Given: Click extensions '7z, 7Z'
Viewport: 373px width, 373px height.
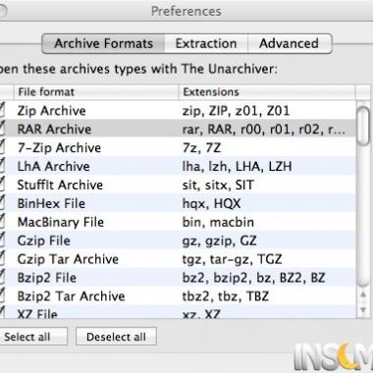Looking at the screenshot, I should click(201, 148).
